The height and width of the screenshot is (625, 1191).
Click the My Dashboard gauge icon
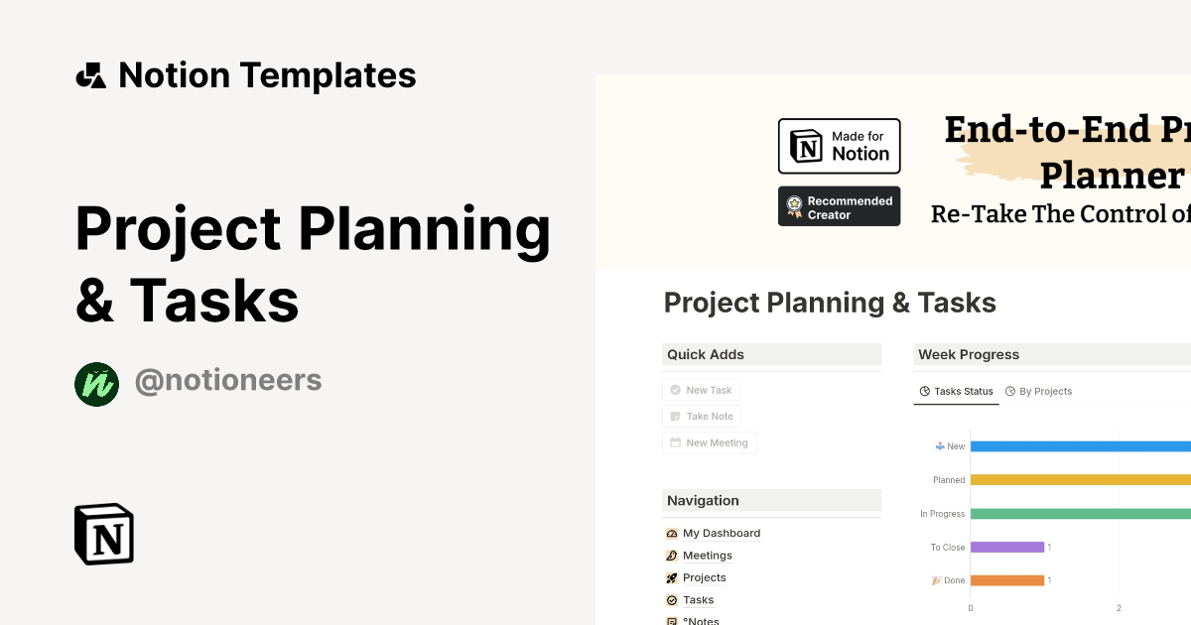pyautogui.click(x=672, y=533)
